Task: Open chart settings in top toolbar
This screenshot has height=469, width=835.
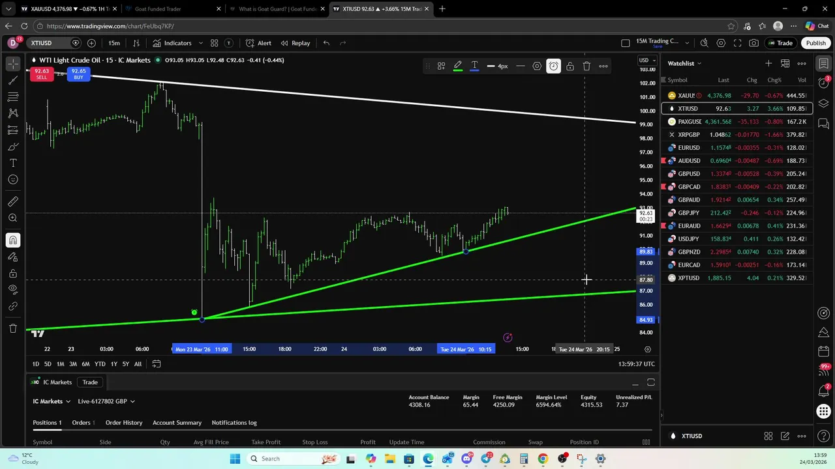Action: click(721, 43)
